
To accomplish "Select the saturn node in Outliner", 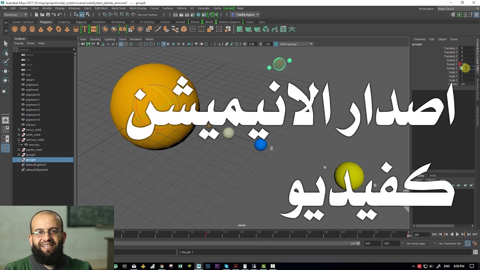I will (x=30, y=80).
